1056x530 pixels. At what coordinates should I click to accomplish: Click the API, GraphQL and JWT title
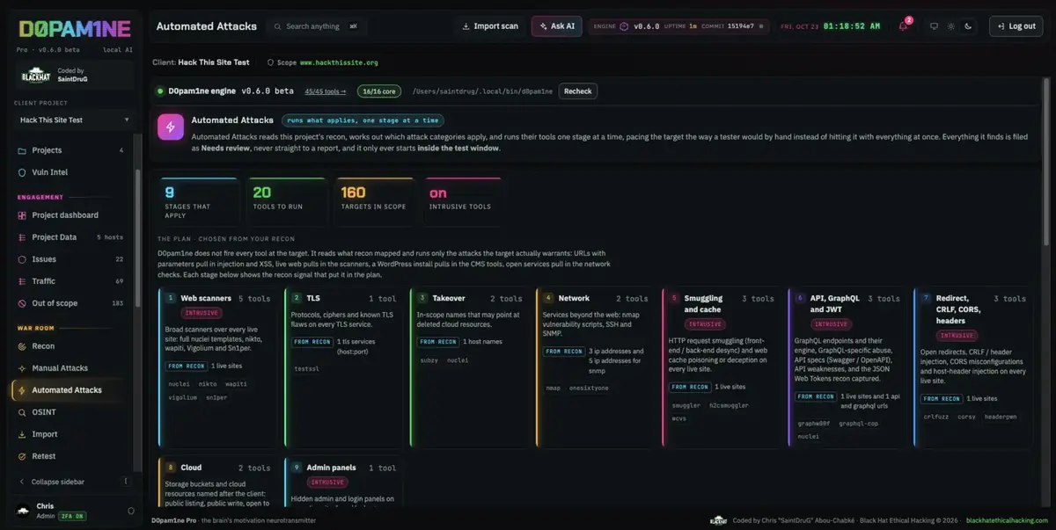[834, 303]
